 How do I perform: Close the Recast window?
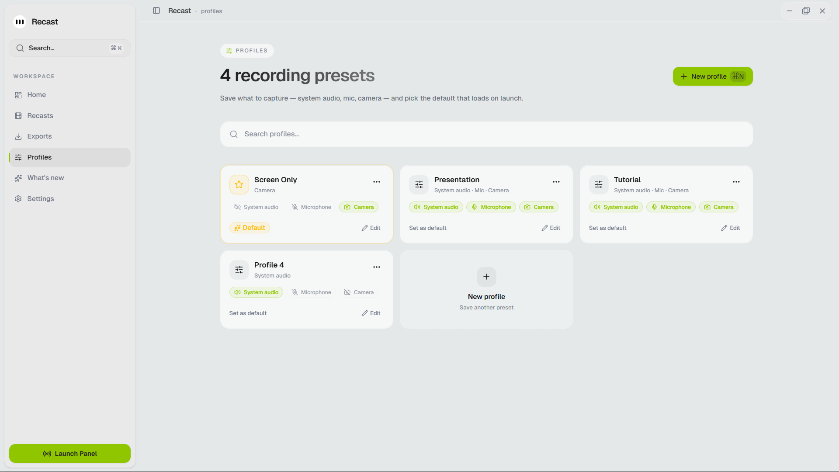pyautogui.click(x=822, y=11)
